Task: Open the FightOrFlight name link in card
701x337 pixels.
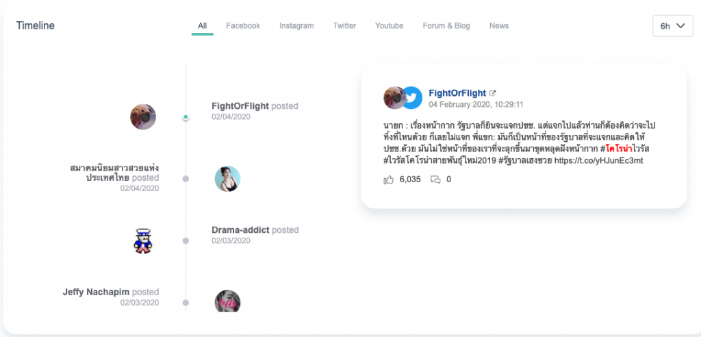Action: (457, 93)
